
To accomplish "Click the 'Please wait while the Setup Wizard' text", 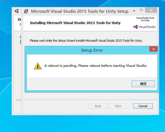I will [86, 41].
